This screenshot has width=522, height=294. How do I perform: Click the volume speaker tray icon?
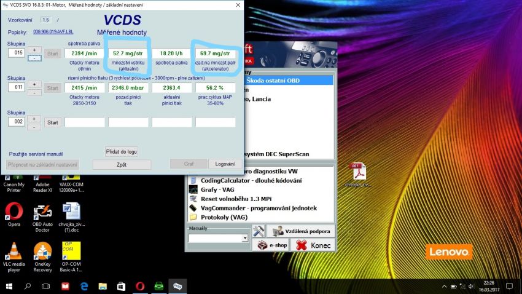click(x=471, y=287)
